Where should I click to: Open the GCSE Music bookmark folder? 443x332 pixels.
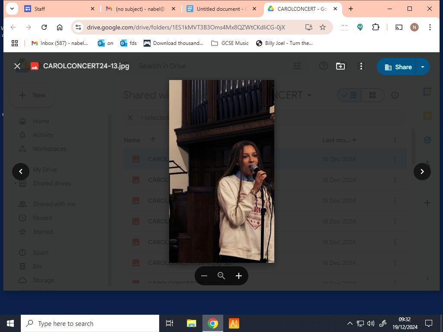pos(230,43)
